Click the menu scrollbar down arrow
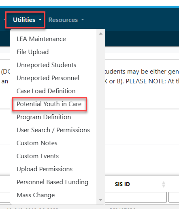 [100, 200]
